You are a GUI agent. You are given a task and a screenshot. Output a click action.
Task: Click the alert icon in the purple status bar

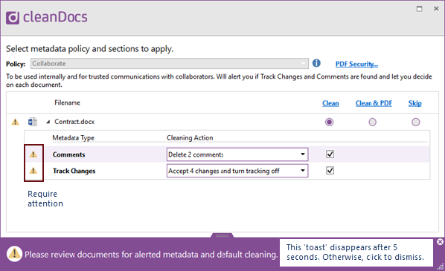click(14, 254)
